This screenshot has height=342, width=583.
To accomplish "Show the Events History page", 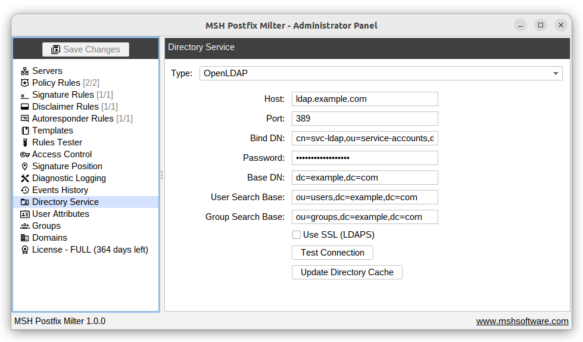I will coord(86,190).
